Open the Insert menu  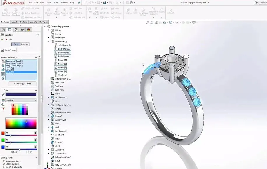pos(49,3)
